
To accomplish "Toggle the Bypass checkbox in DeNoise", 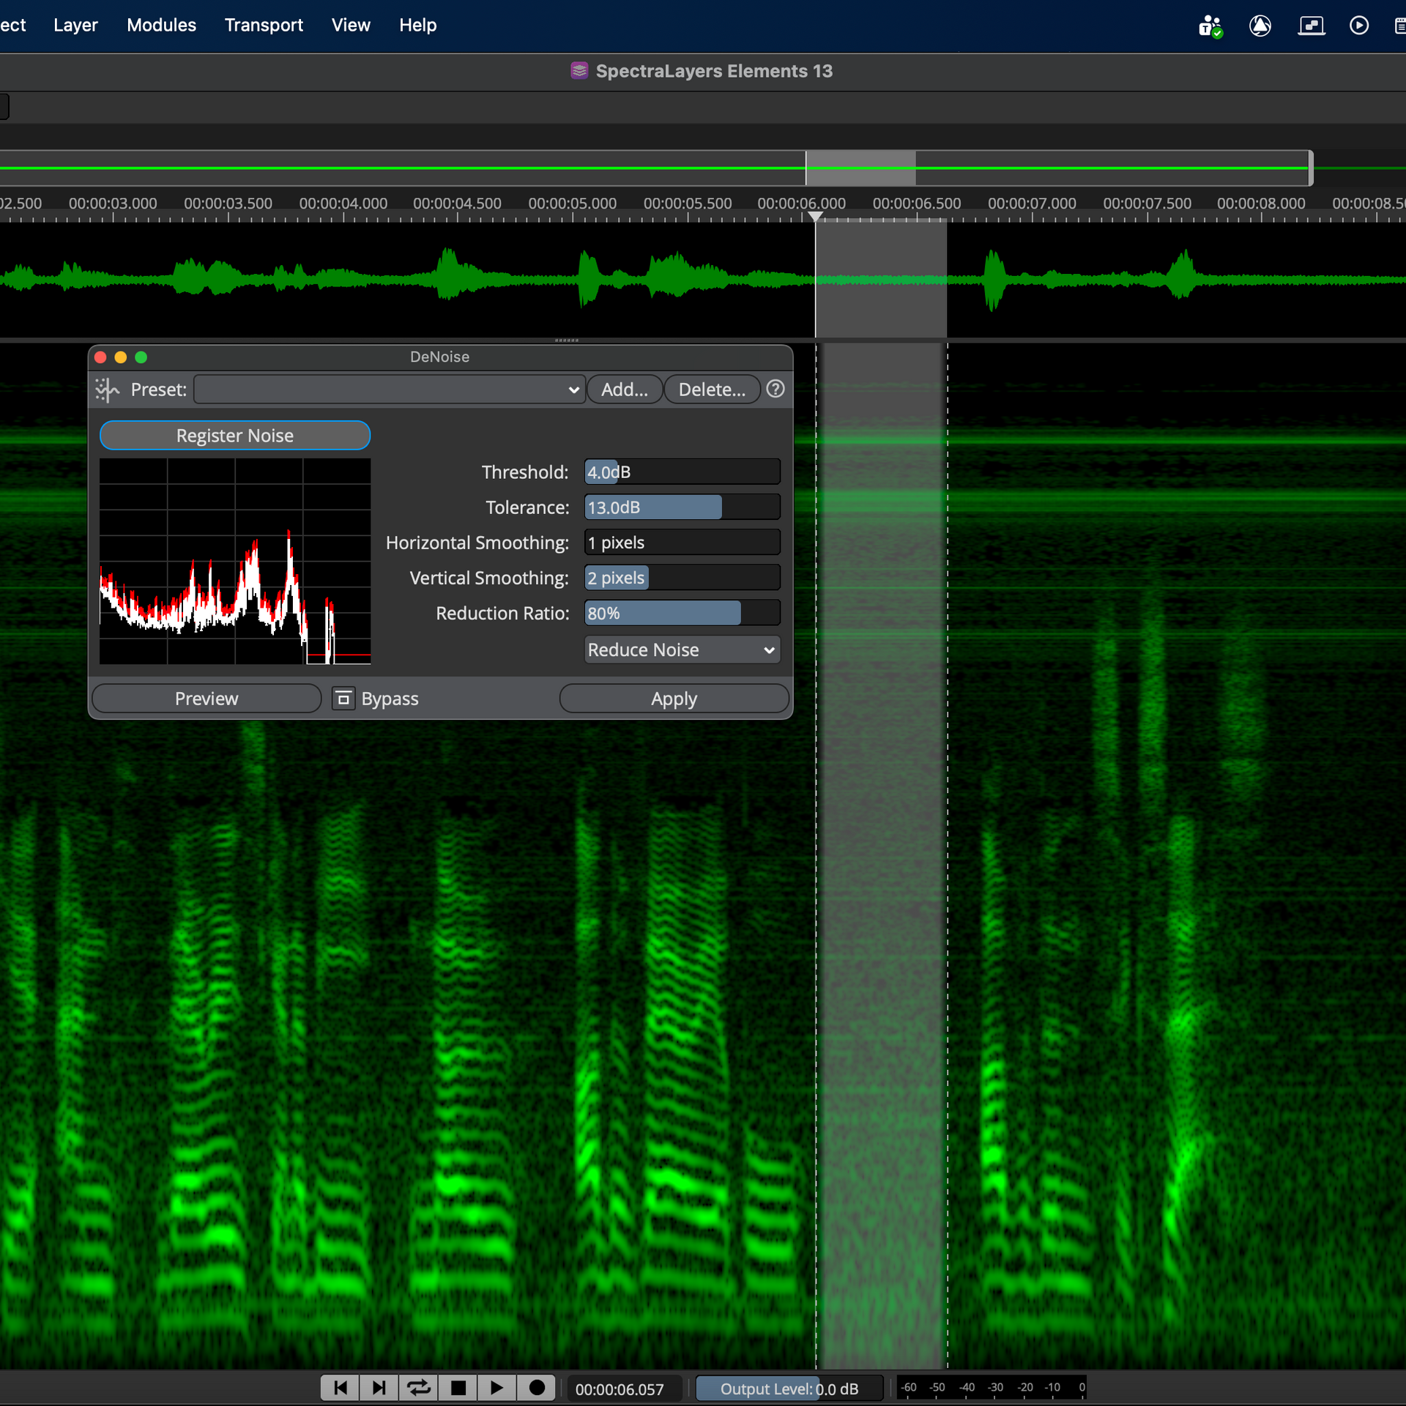I will tap(343, 699).
